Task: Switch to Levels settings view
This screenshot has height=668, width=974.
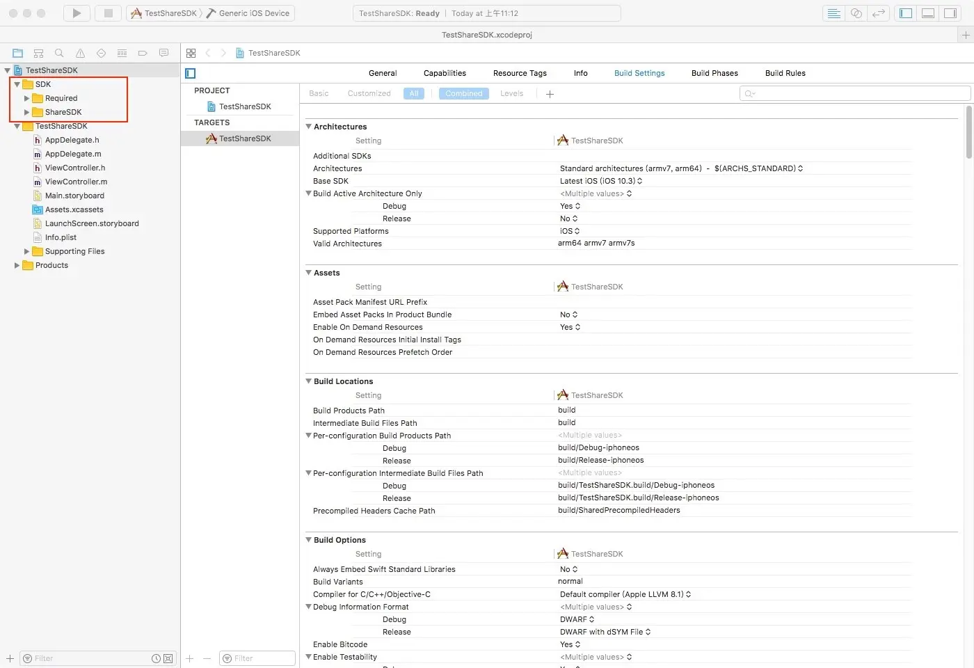Action: coord(511,93)
